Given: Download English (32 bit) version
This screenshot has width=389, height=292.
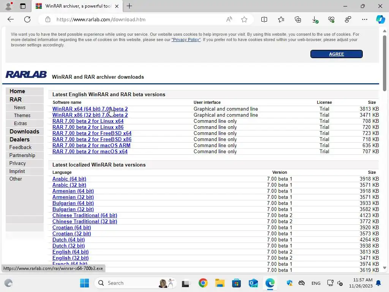Looking at the screenshot, I should point(70,258).
